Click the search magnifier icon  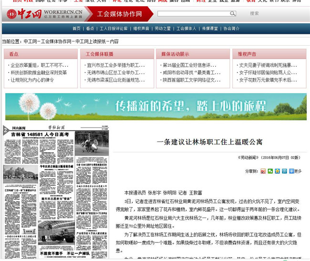click(233, 14)
